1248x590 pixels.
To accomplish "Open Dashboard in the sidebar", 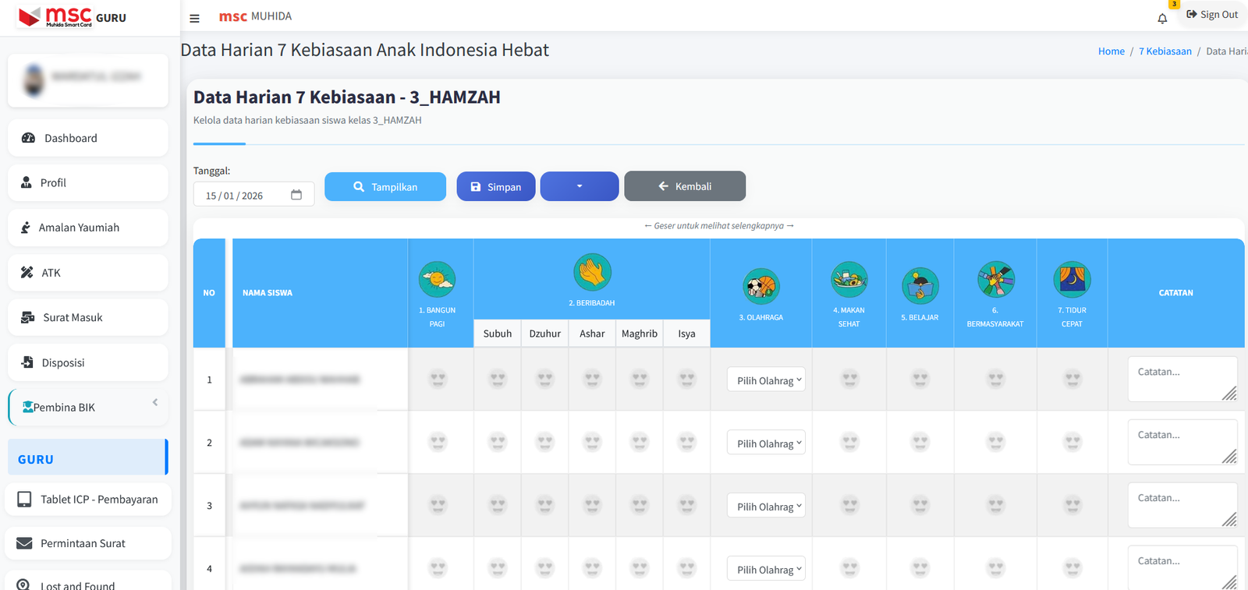I will coord(88,138).
